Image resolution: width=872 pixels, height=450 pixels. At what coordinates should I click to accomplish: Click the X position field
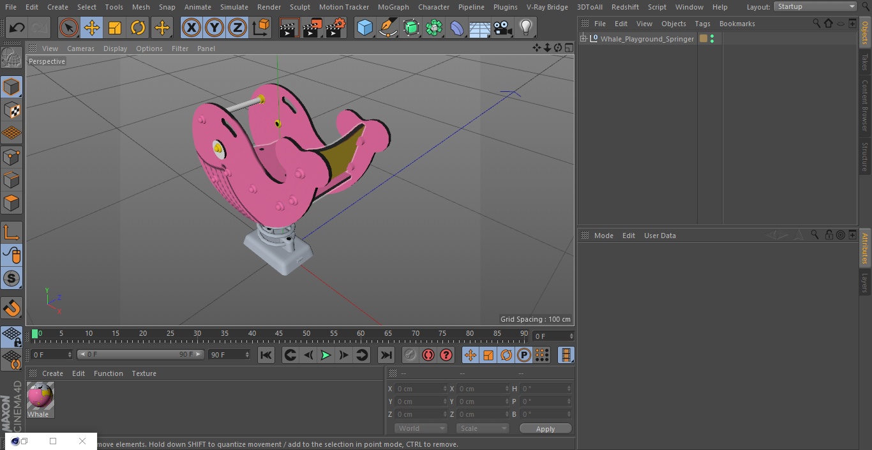pyautogui.click(x=421, y=389)
